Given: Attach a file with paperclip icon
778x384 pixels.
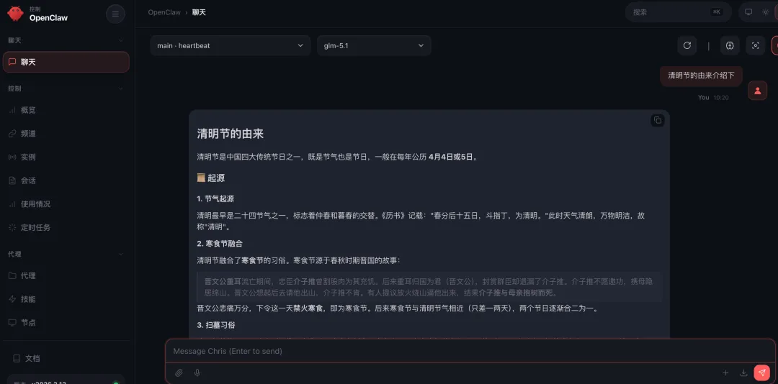Looking at the screenshot, I should click(x=179, y=372).
